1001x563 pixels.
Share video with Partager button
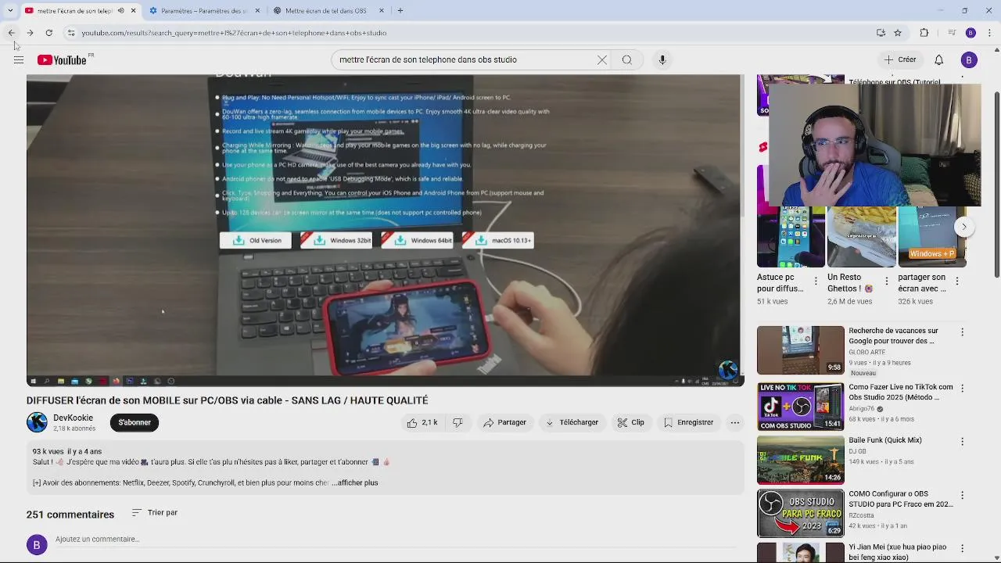pyautogui.click(x=504, y=422)
